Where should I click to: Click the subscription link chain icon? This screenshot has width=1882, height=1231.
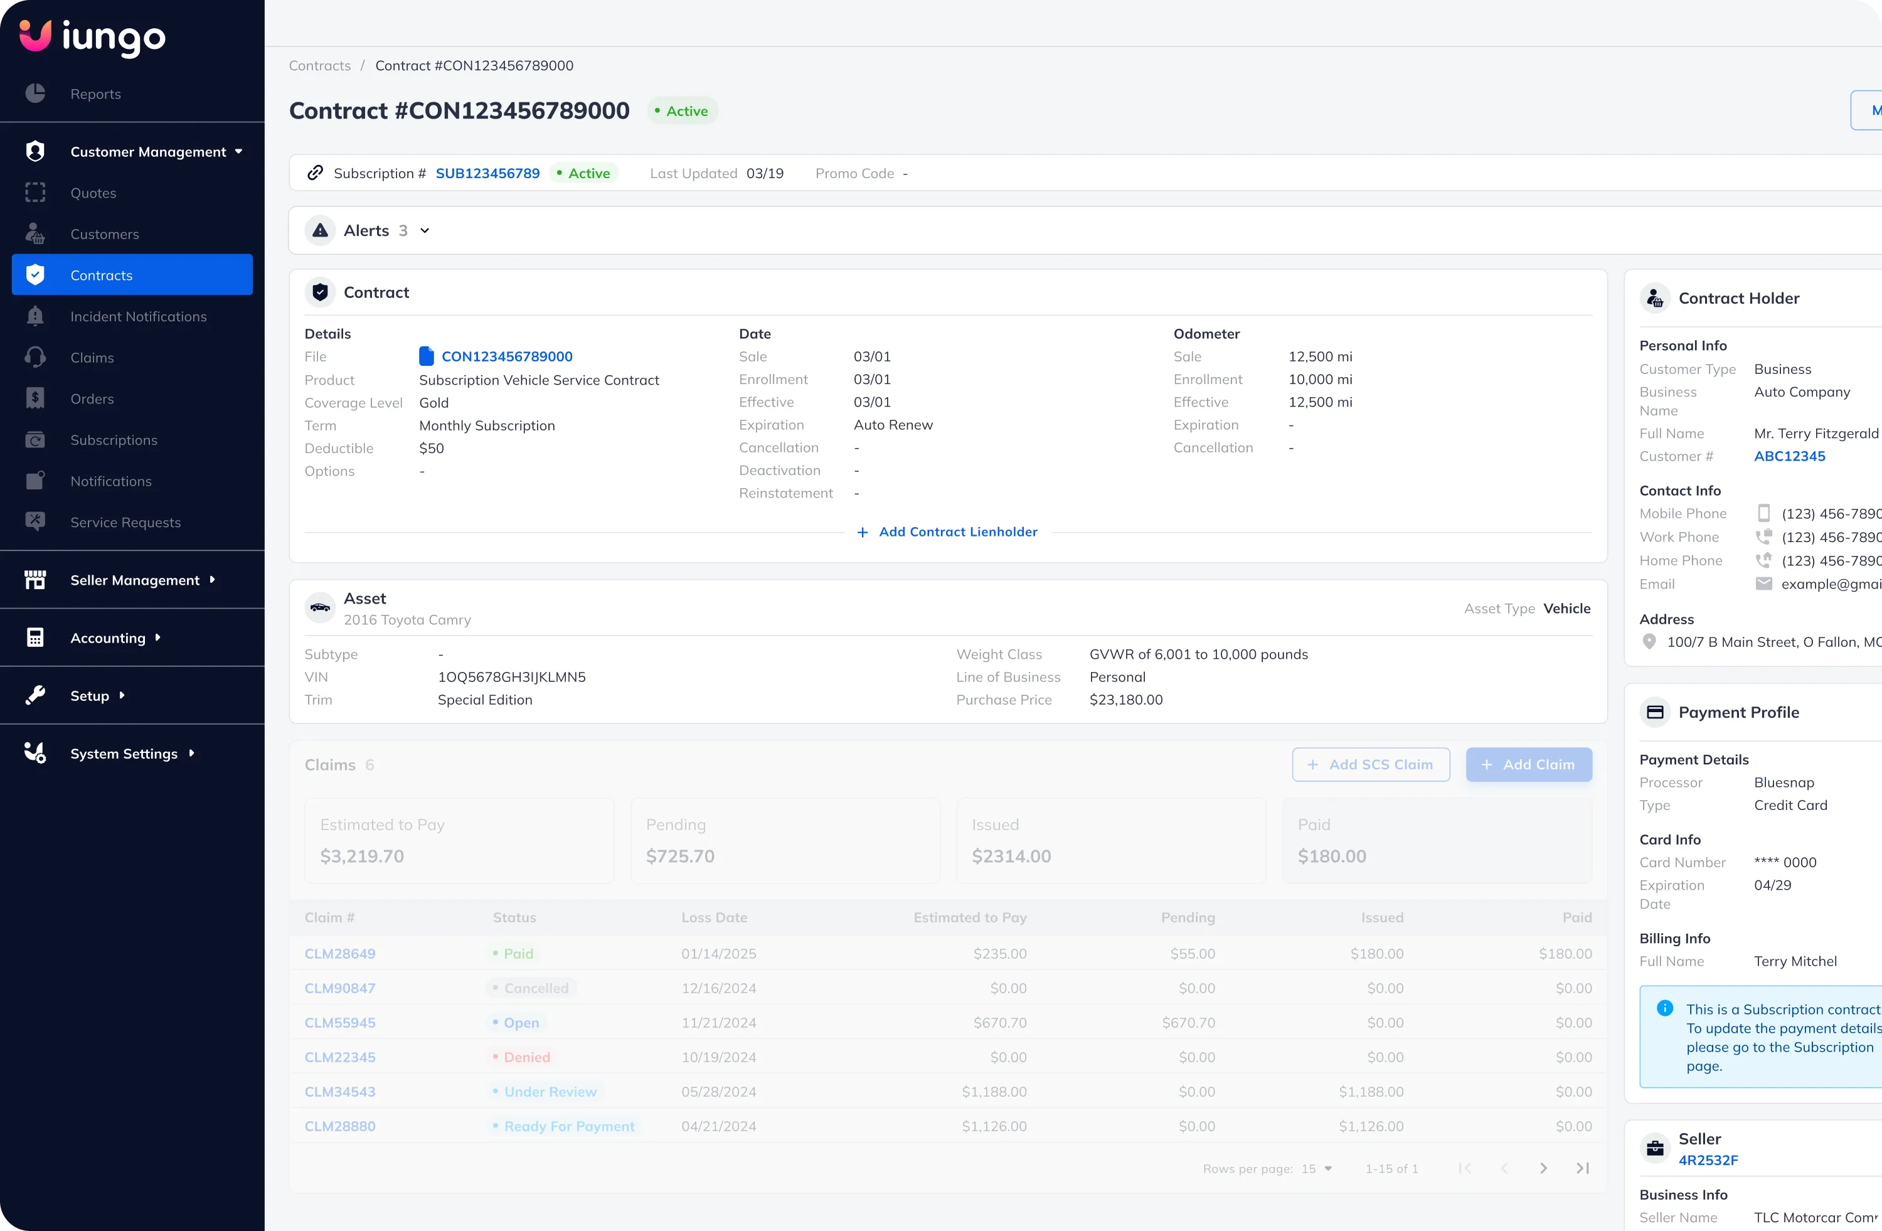(x=315, y=173)
